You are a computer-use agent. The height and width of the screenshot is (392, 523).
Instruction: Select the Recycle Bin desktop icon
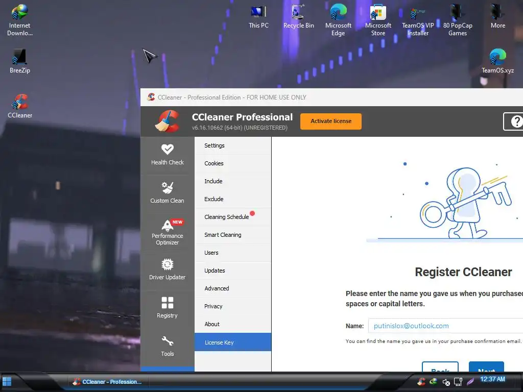(298, 17)
